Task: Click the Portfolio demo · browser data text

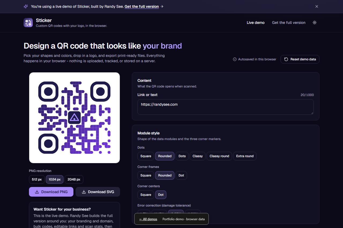Action: pos(184,219)
